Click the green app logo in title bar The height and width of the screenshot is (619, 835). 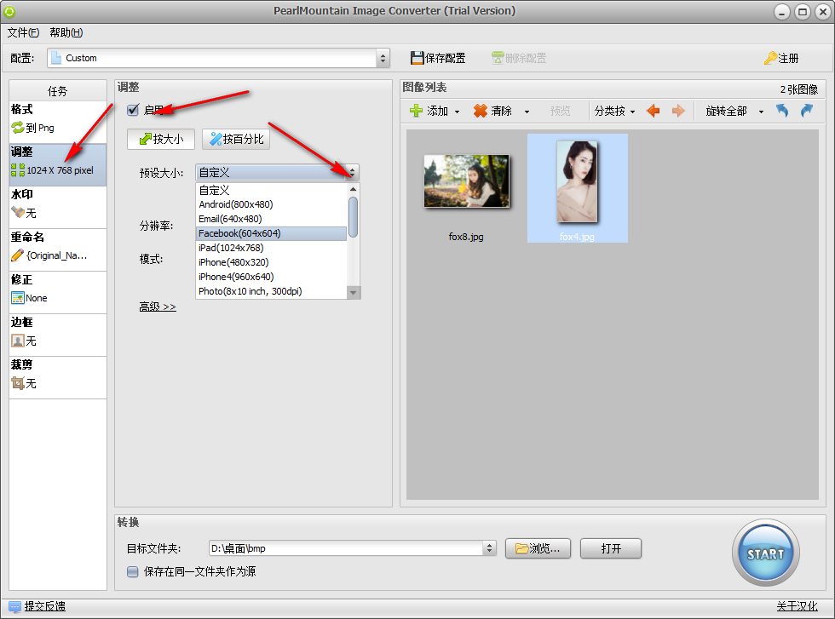9,11
